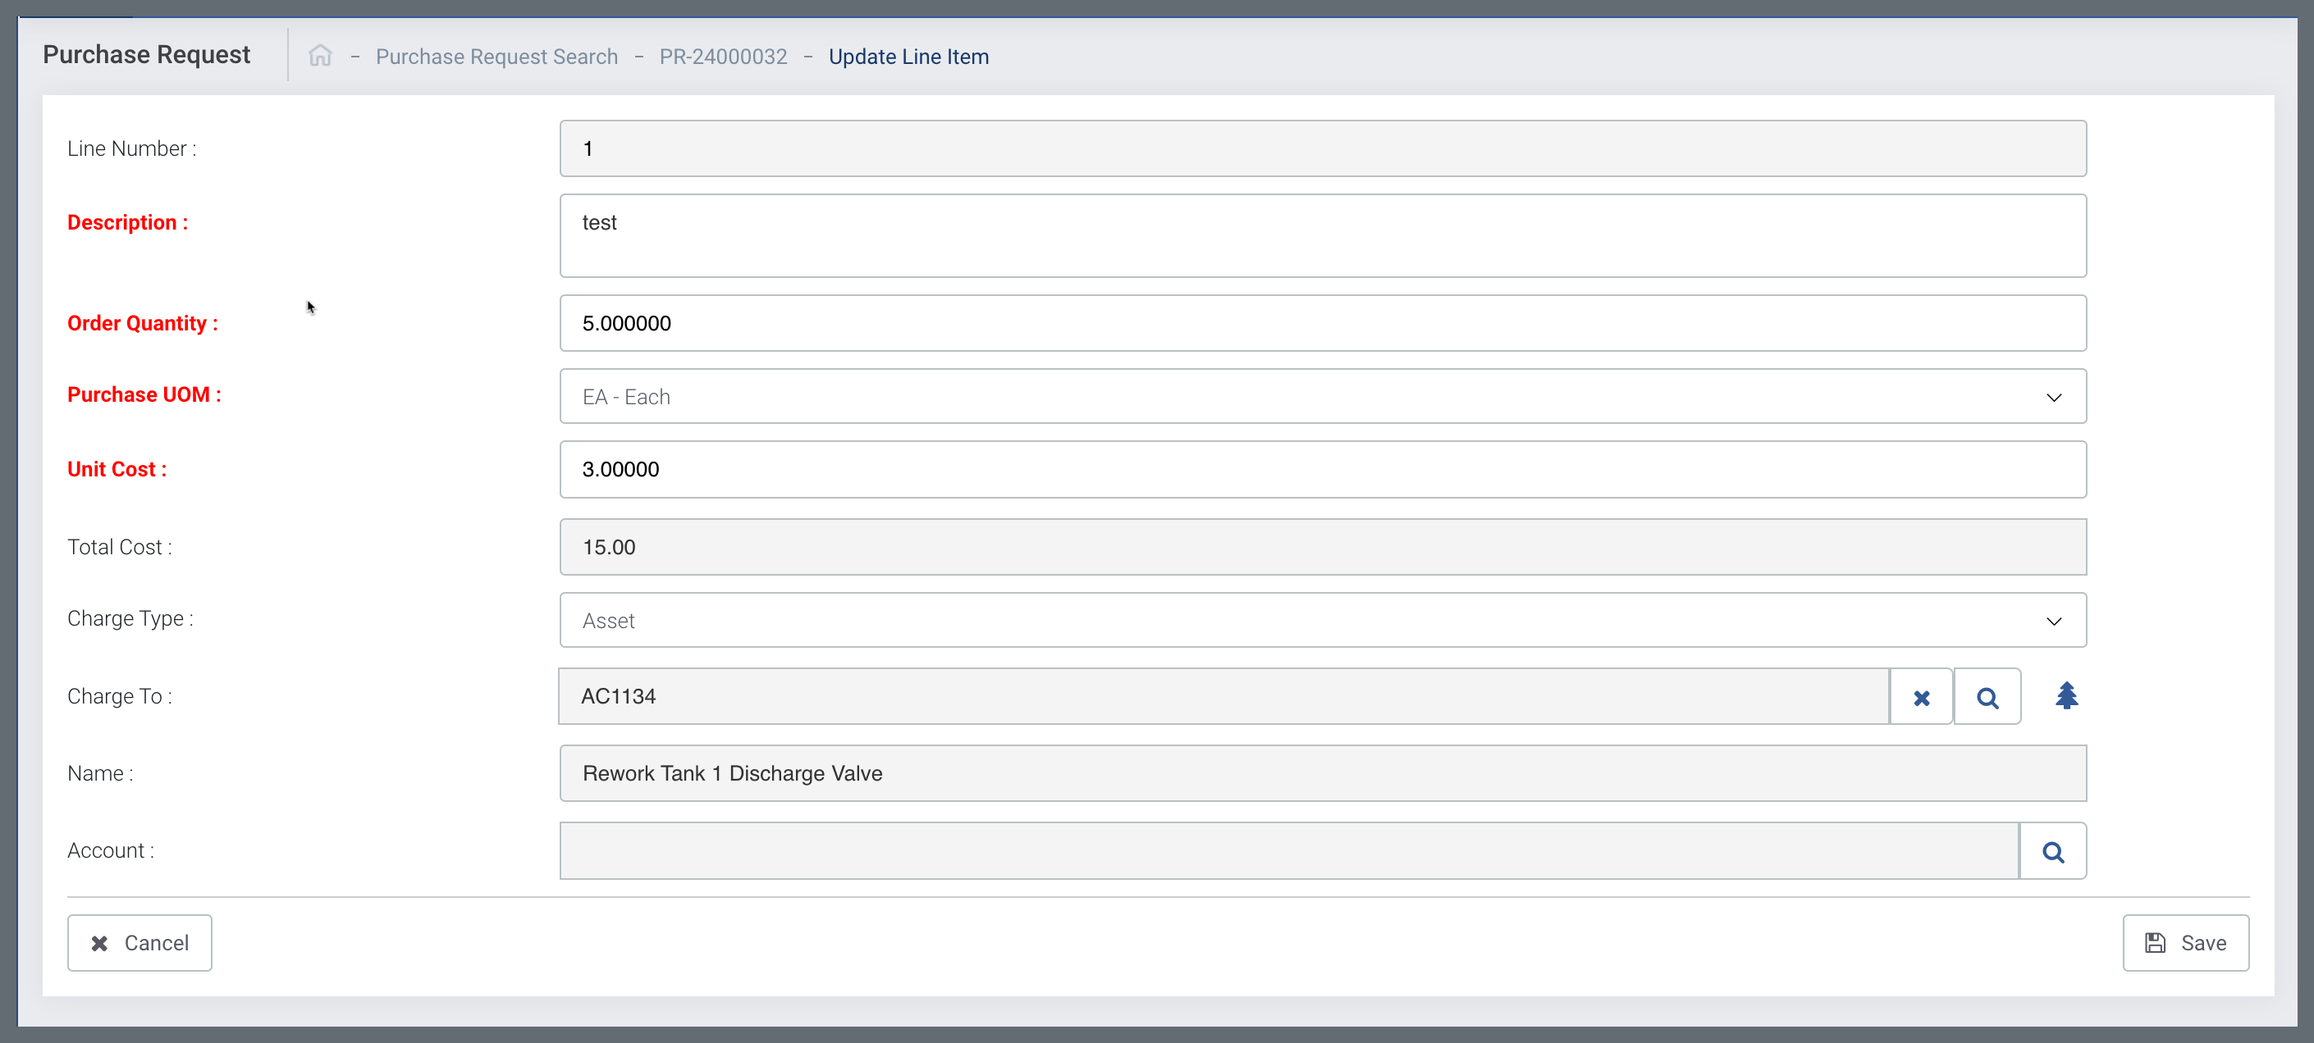Click the Charge To field AC1134

(1223, 696)
